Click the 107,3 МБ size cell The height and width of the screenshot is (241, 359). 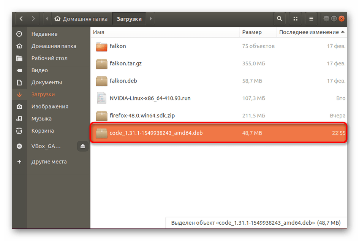point(254,98)
